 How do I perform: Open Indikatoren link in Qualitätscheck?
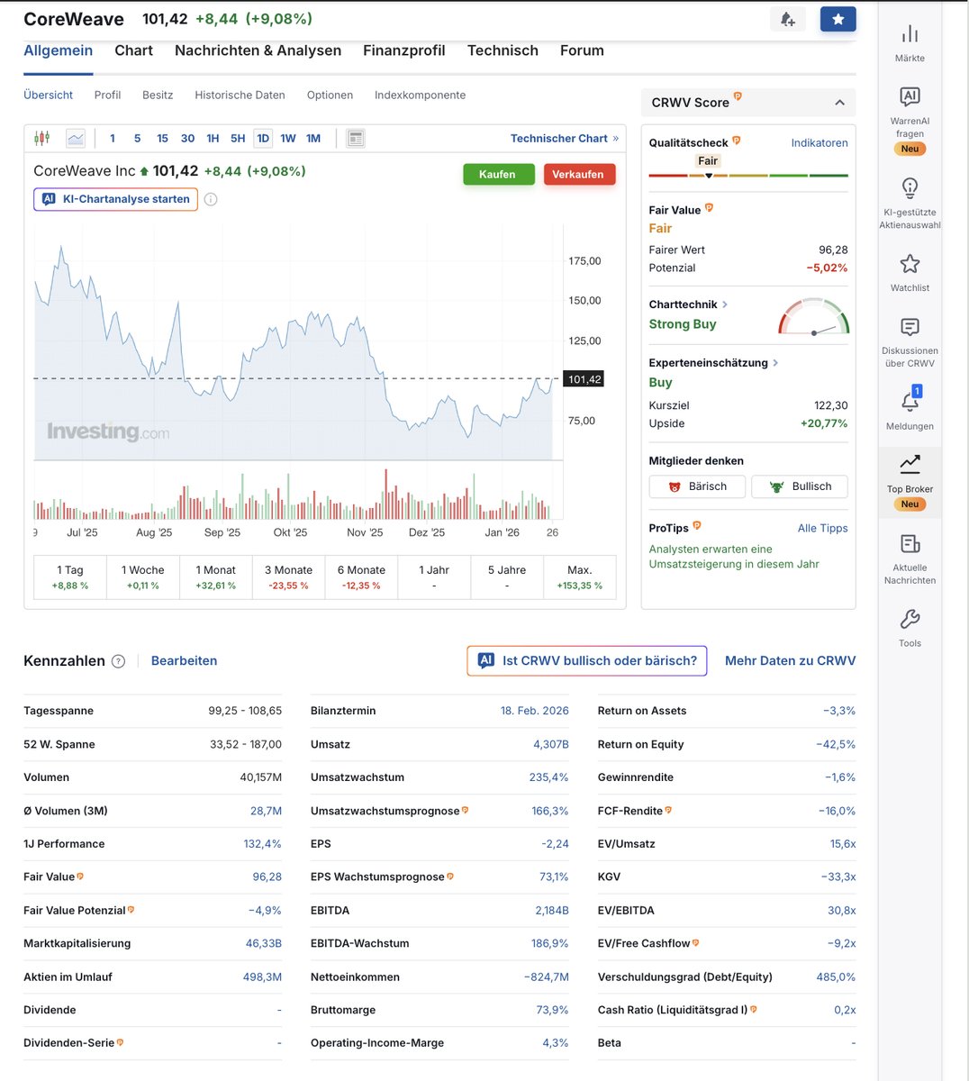[x=820, y=142]
